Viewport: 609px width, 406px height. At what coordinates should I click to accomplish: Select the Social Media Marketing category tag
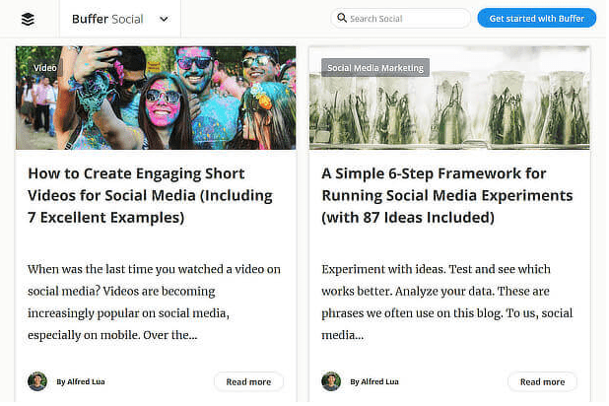point(375,68)
